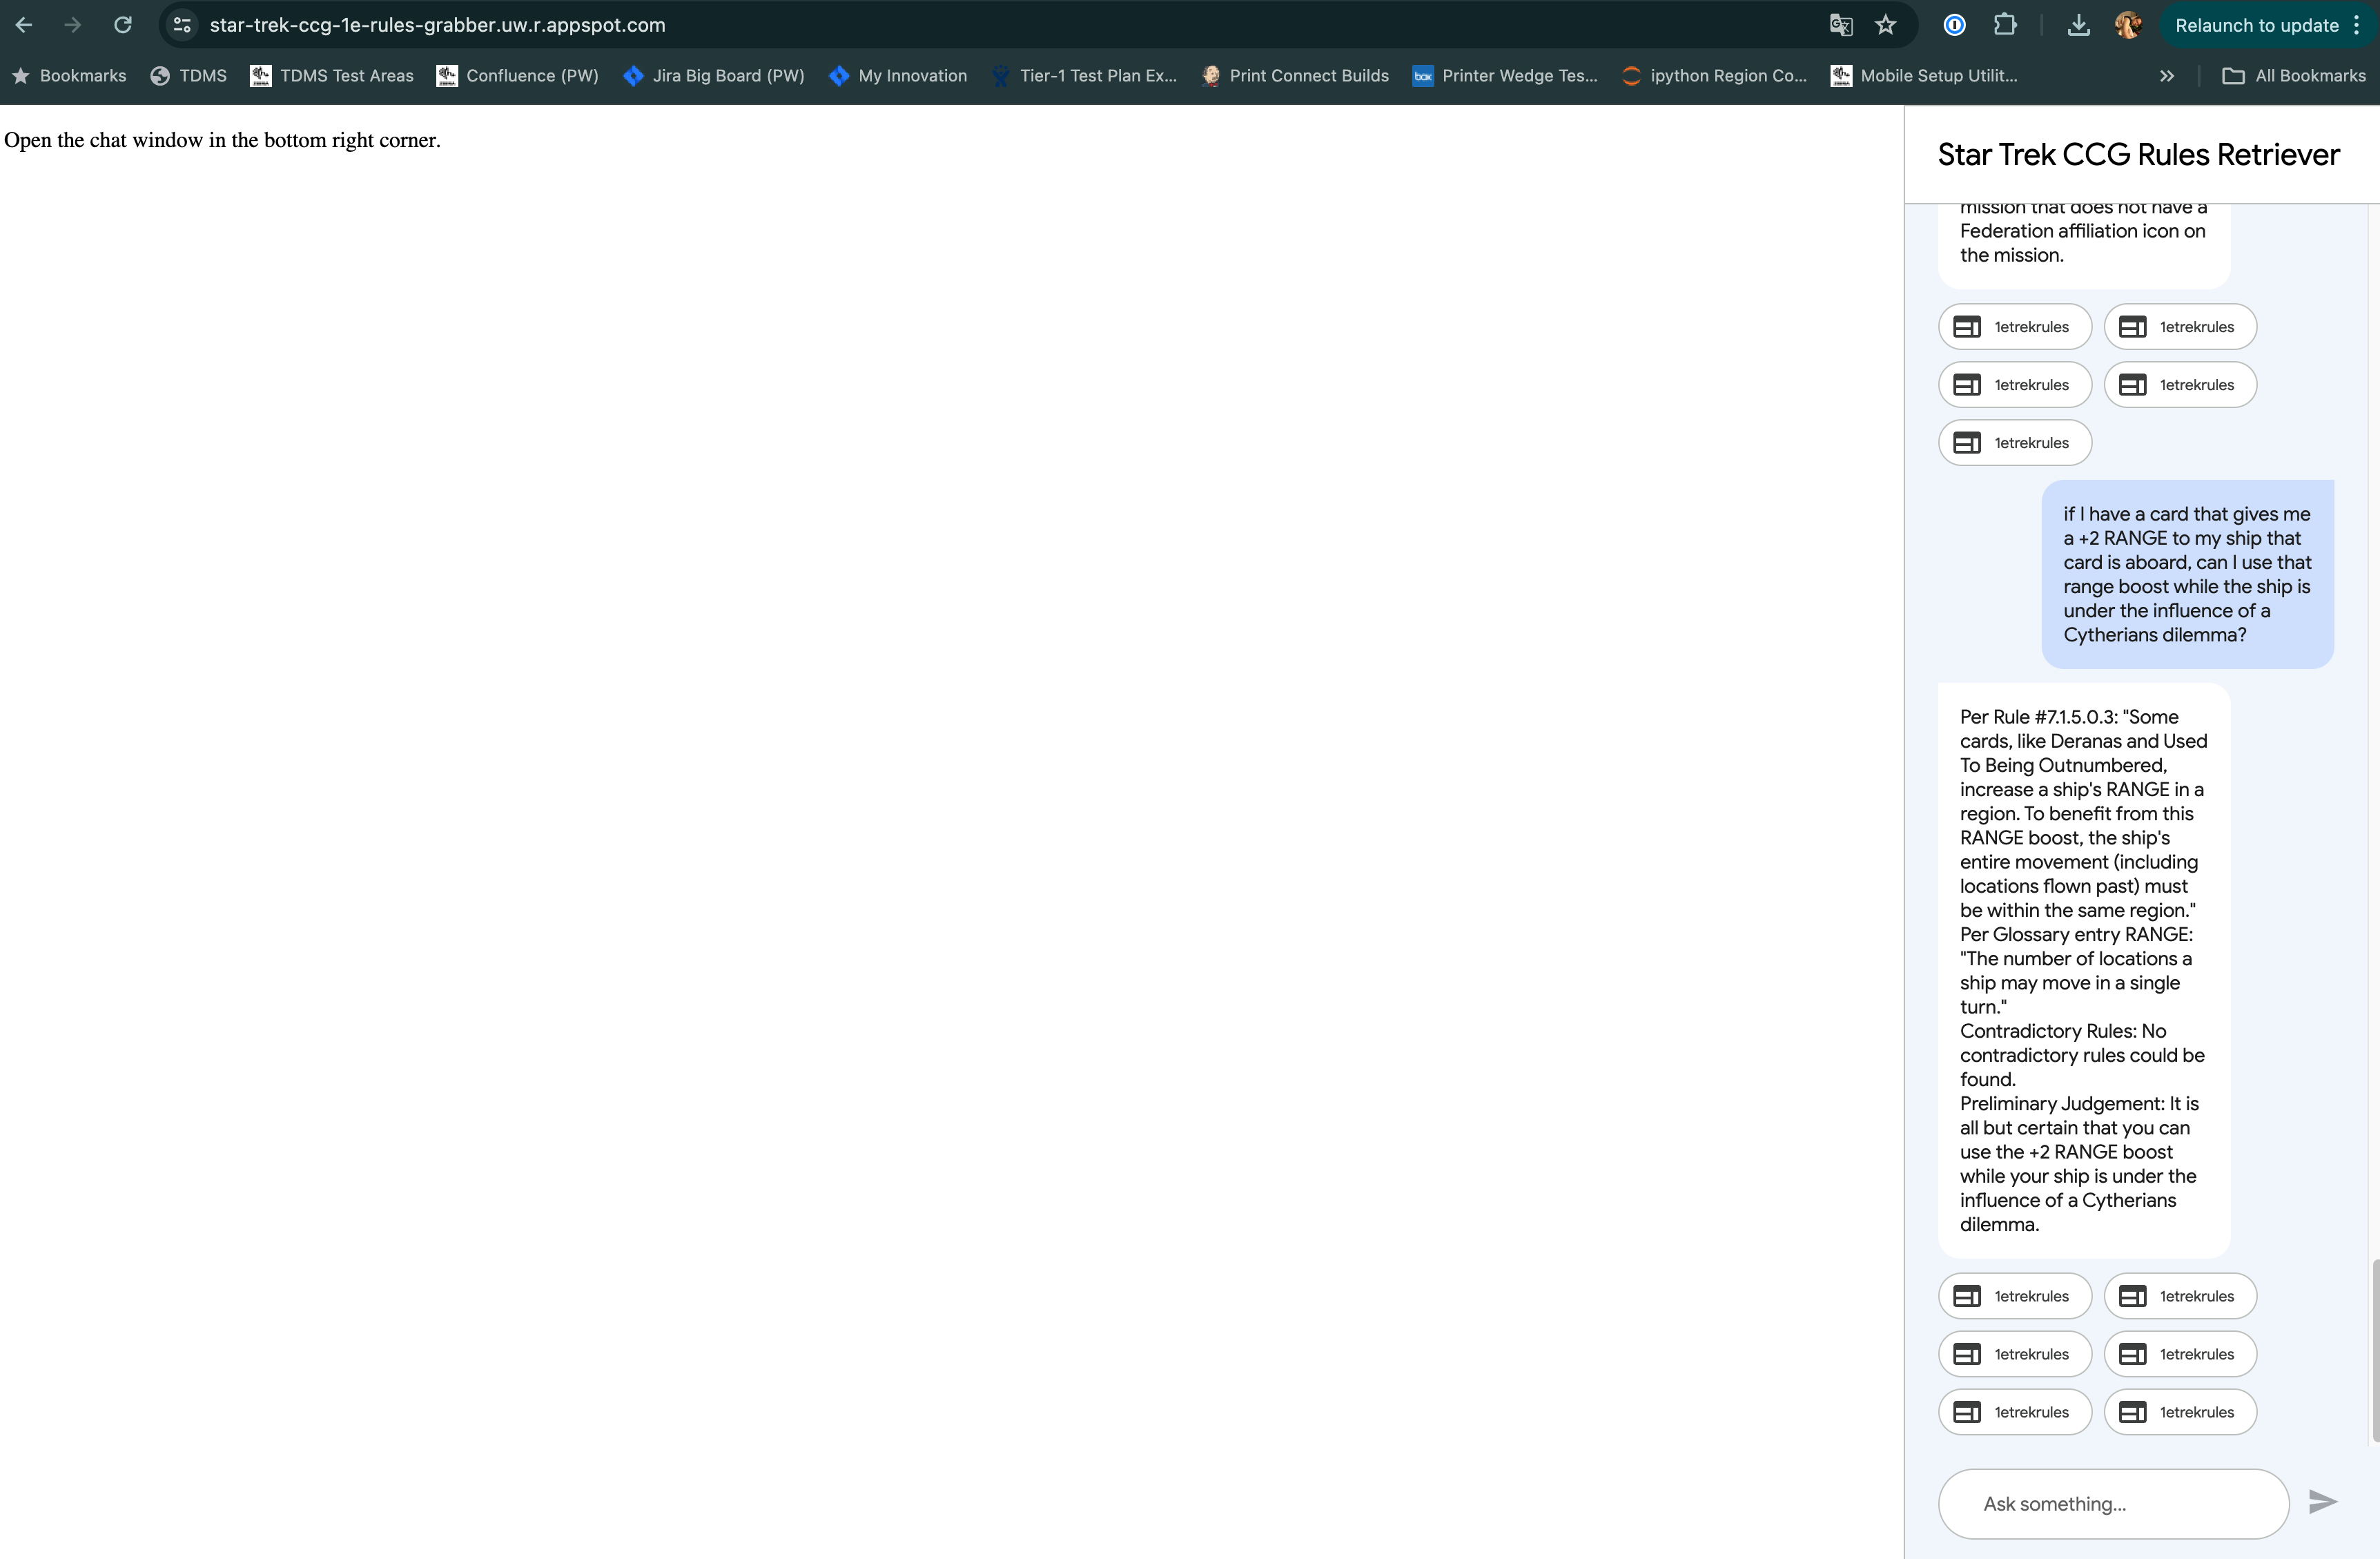Open the first 1etrekrules citation chip at top
The width and height of the screenshot is (2380, 1559).
pyautogui.click(x=2014, y=327)
